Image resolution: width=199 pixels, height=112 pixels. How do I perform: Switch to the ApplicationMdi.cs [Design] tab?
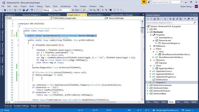tap(122, 15)
